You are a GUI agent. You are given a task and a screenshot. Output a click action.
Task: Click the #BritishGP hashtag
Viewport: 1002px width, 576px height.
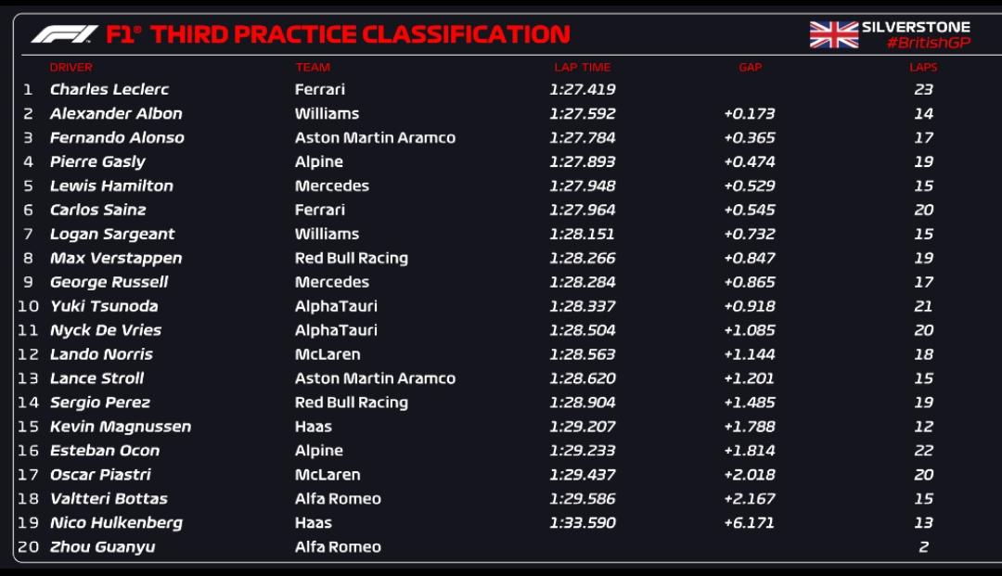coord(928,44)
